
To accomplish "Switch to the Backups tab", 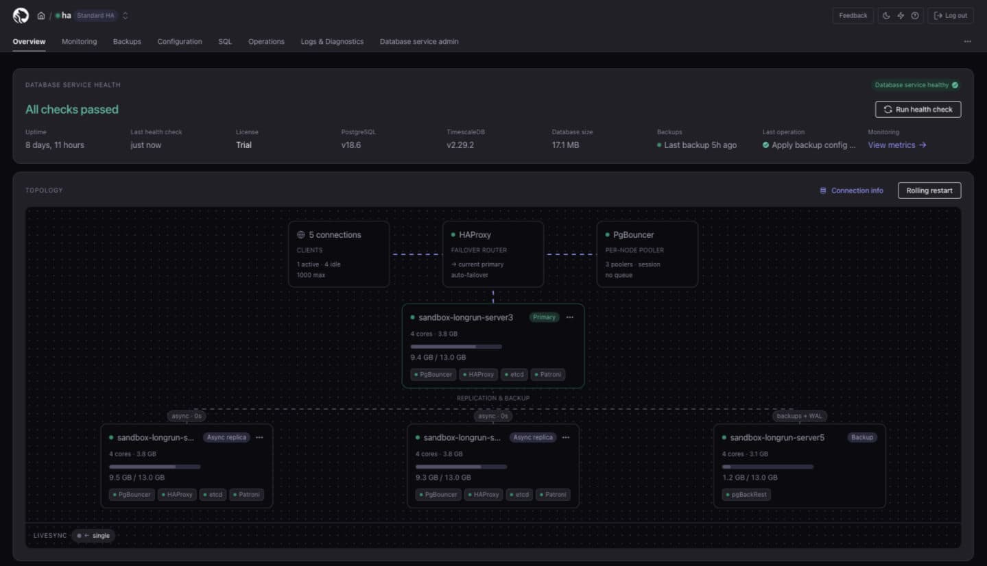I will (127, 42).
